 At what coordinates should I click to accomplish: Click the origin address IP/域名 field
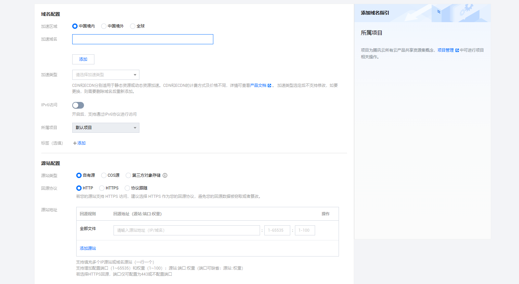pos(186,230)
